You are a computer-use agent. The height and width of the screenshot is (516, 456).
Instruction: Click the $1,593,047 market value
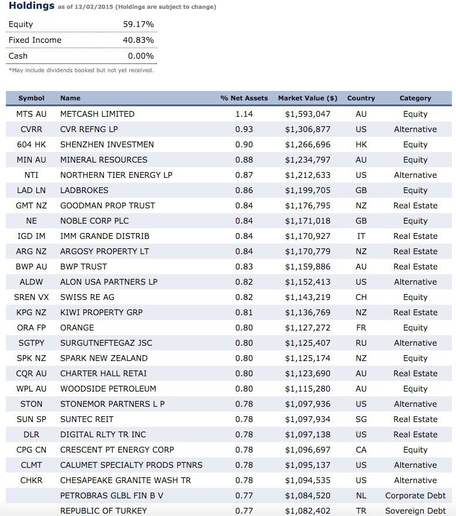coord(308,114)
